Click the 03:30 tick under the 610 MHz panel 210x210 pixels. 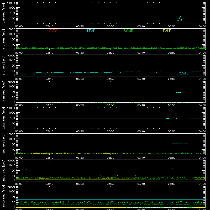pyautogui.click(x=111, y=79)
